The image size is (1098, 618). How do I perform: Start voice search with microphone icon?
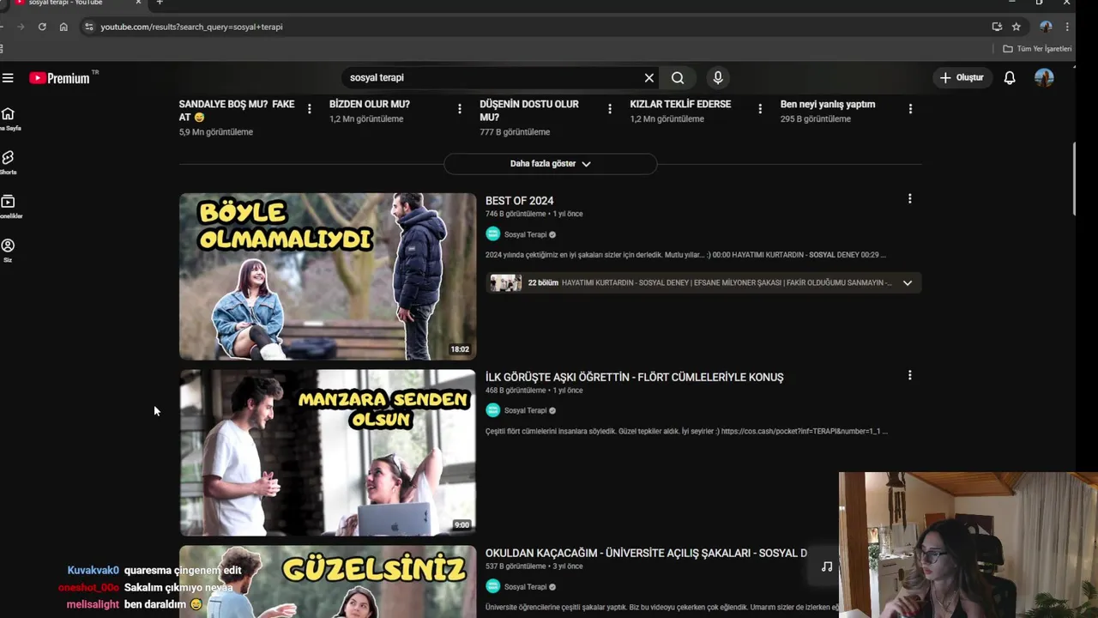[x=718, y=78]
